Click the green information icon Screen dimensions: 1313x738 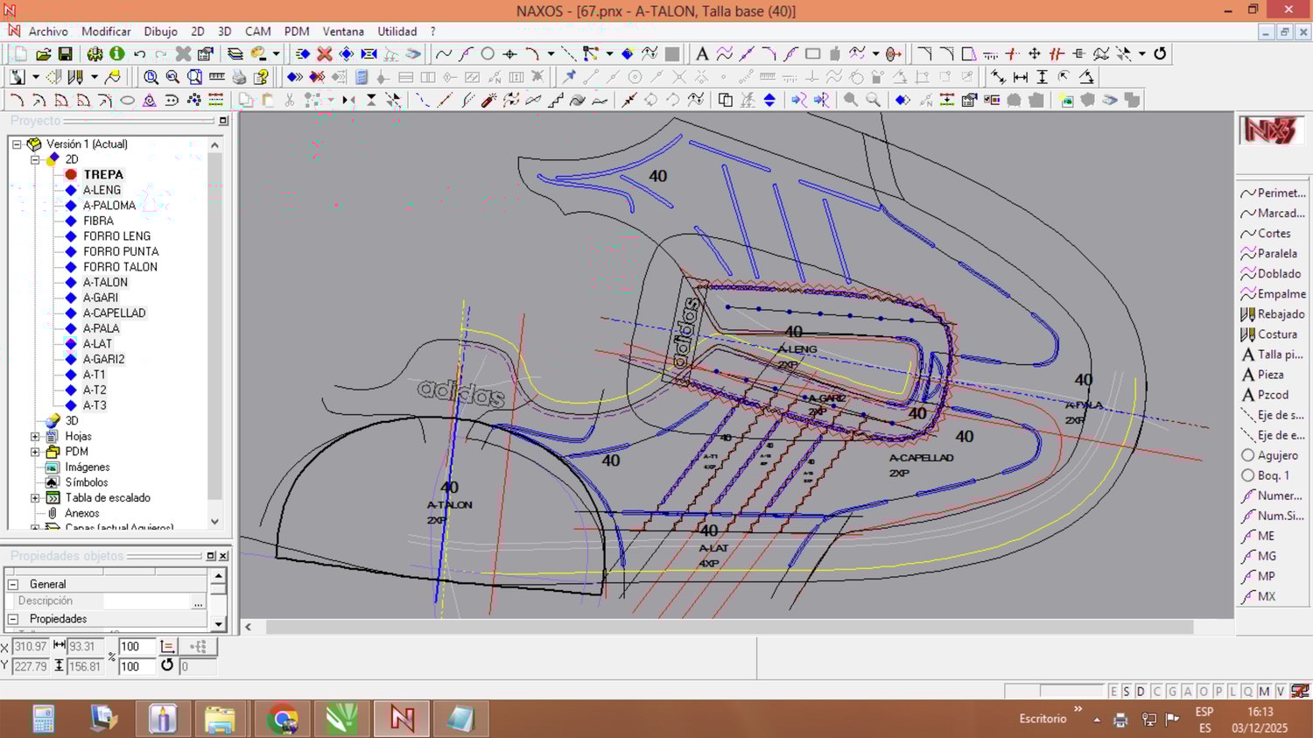click(x=116, y=54)
